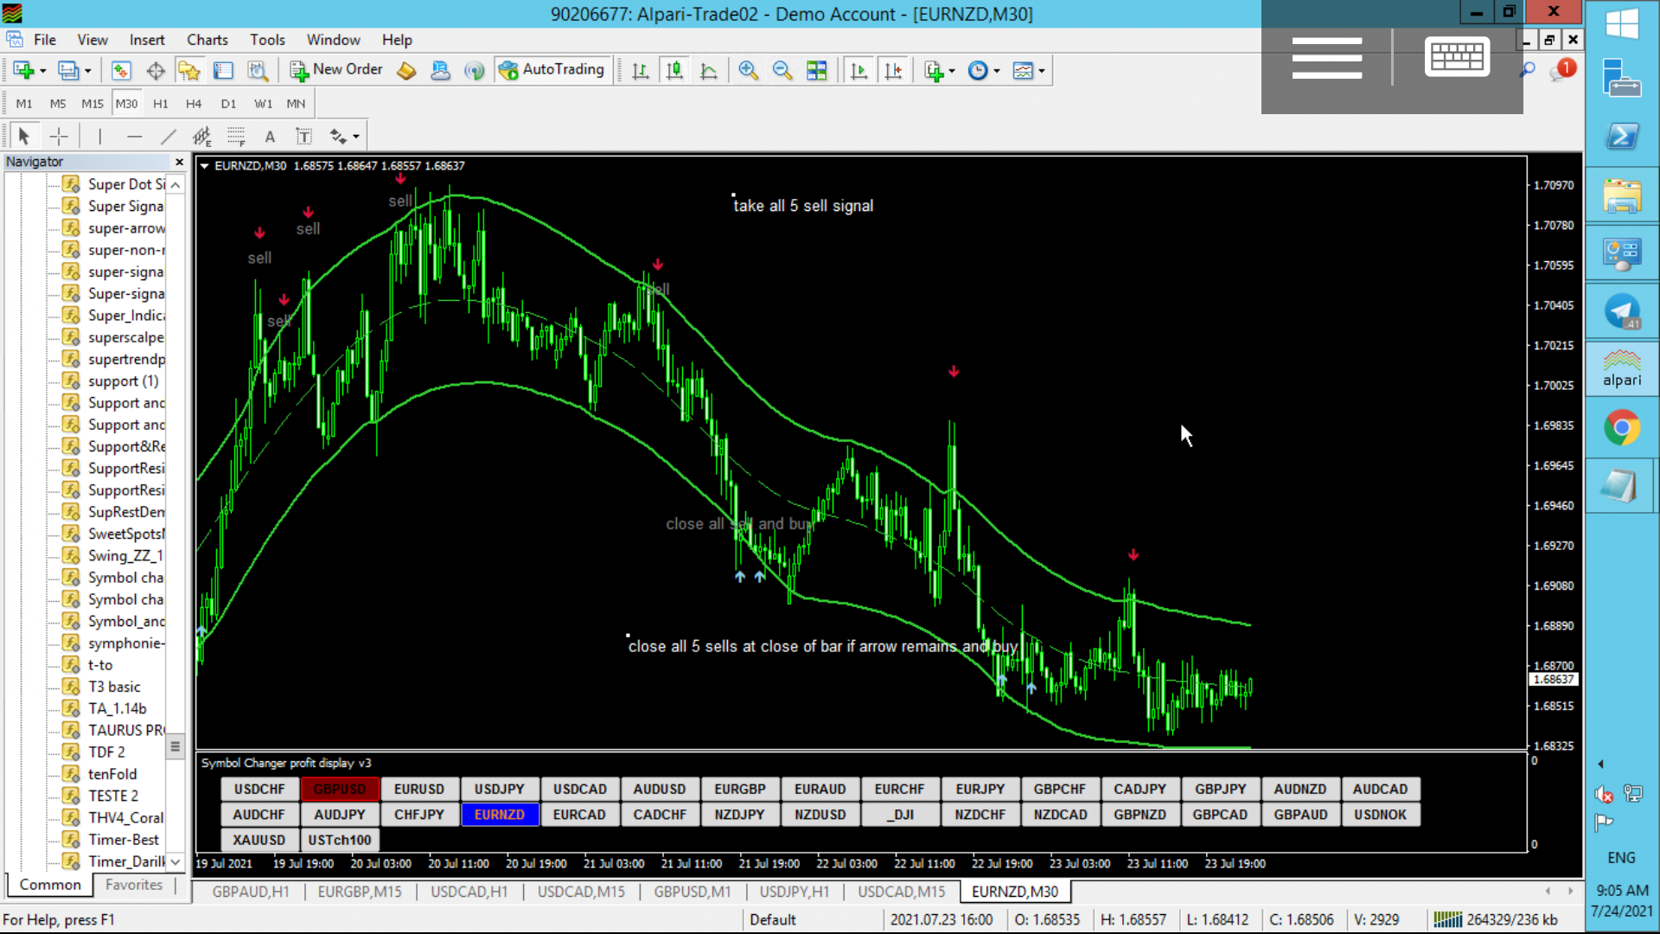The height and width of the screenshot is (934, 1660).
Task: Open the notifications alert bubble
Action: pyautogui.click(x=1563, y=70)
